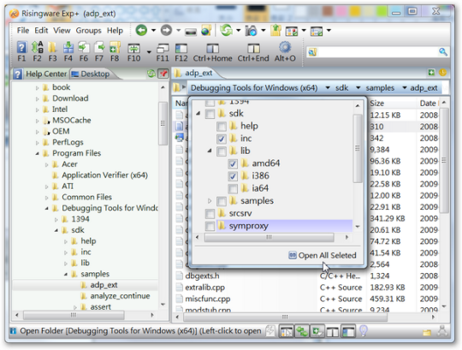Image resolution: width=462 pixels, height=350 pixels.
Task: Open options with Alt+O gear icon
Action: coord(285,47)
